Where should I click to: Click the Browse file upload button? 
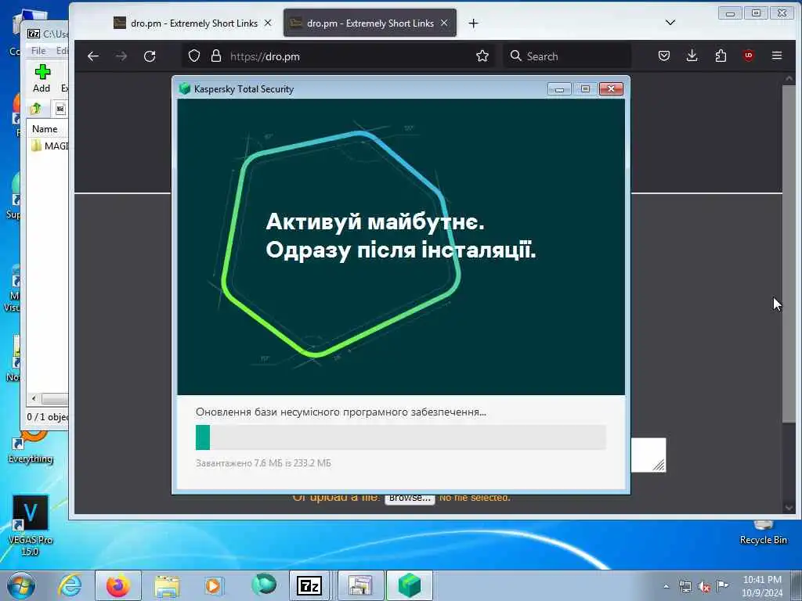pyautogui.click(x=410, y=498)
